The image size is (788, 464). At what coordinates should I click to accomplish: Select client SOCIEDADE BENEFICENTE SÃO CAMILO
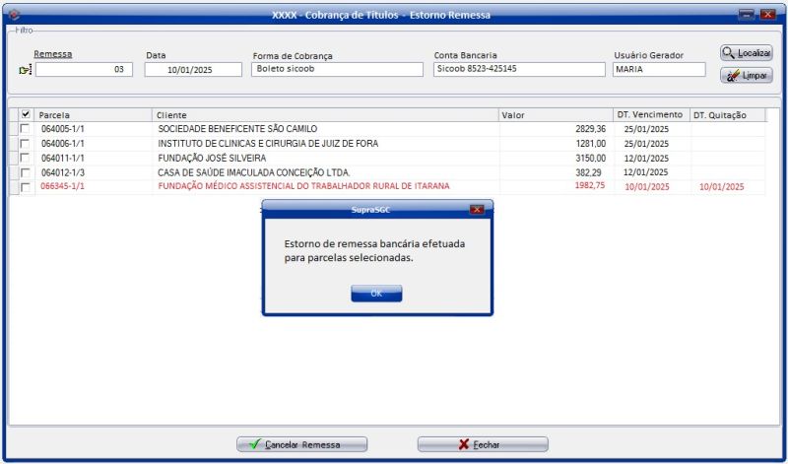pos(237,129)
